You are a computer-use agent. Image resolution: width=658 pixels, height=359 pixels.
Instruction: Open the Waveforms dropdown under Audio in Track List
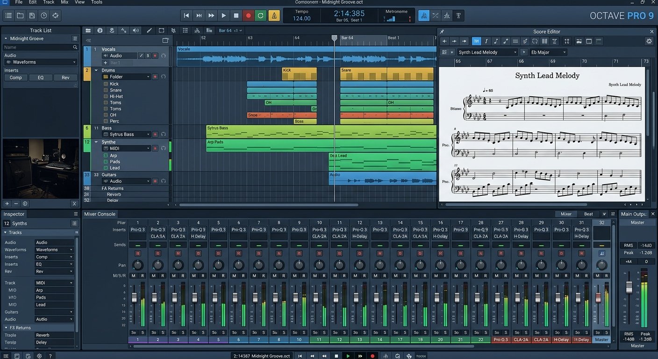41,62
